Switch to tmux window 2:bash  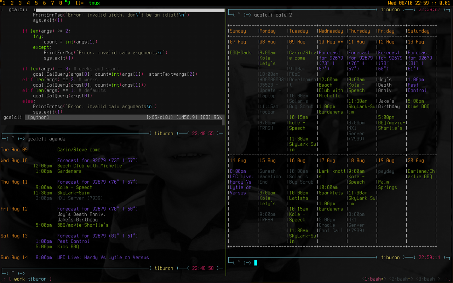402,279
